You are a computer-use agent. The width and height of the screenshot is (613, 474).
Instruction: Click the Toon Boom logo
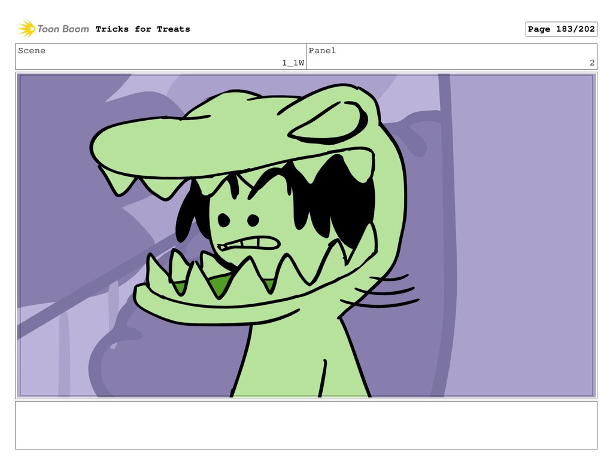(x=53, y=29)
